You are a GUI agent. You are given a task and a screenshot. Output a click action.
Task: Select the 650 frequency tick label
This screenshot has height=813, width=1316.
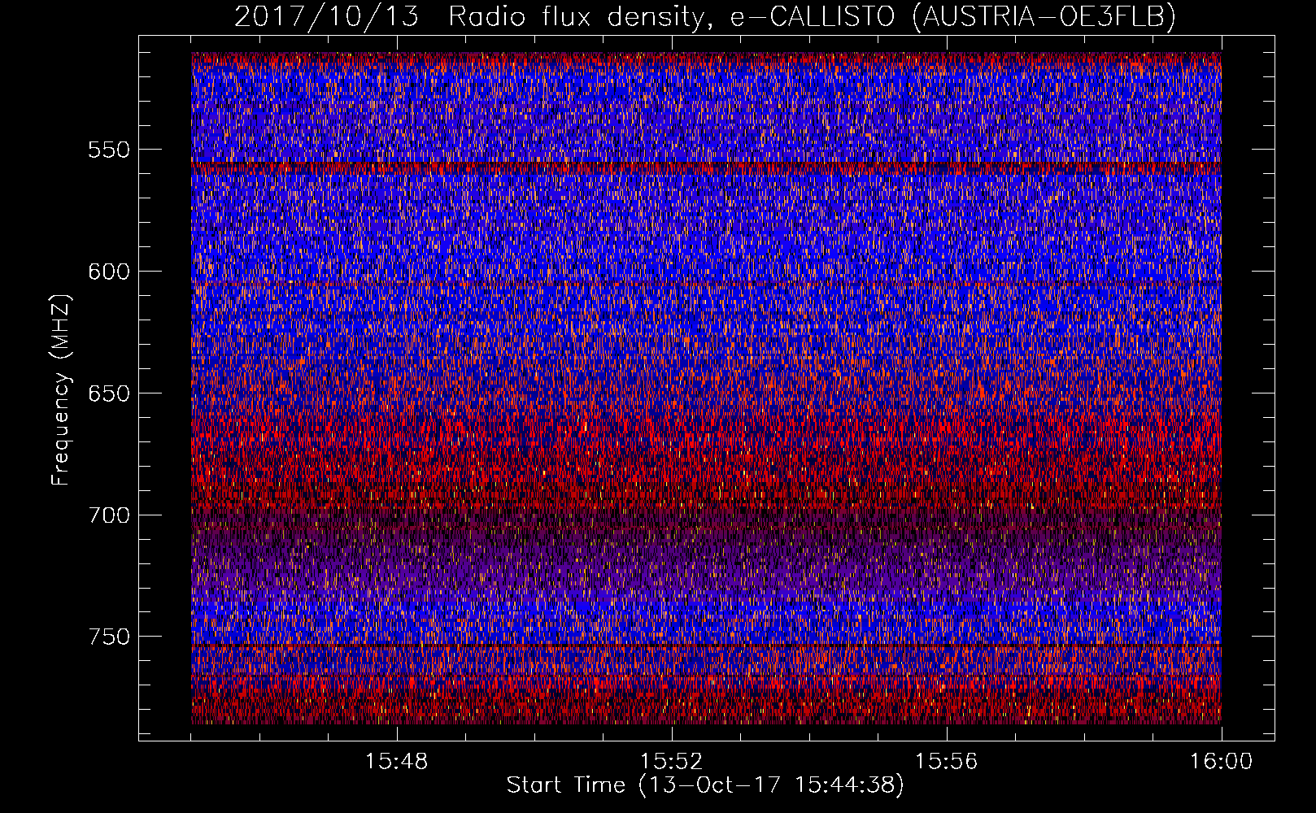point(109,393)
